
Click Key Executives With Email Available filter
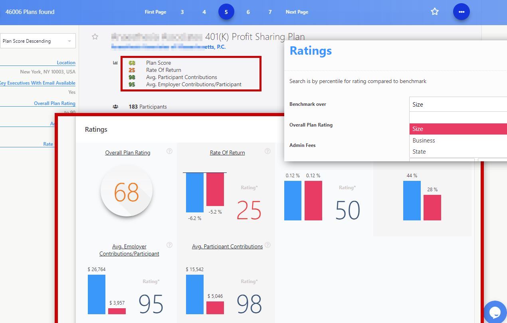tap(37, 83)
